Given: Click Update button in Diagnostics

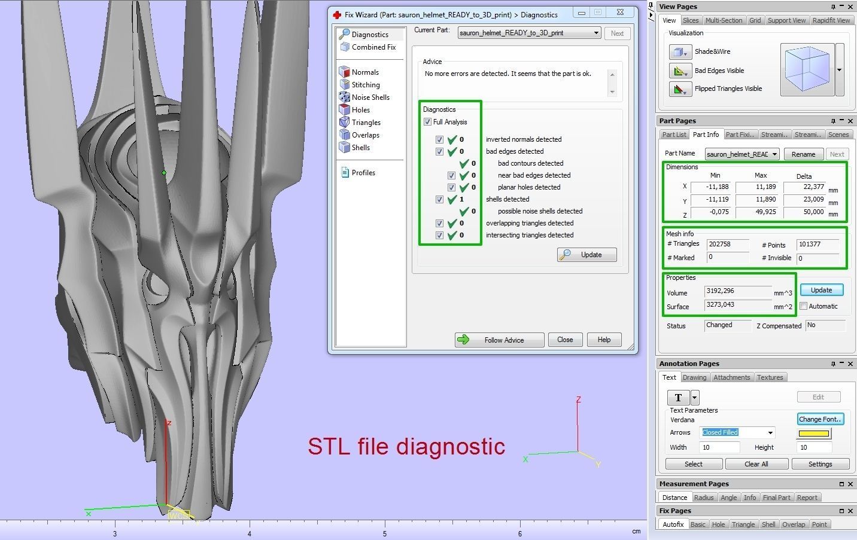Looking at the screenshot, I should [586, 255].
